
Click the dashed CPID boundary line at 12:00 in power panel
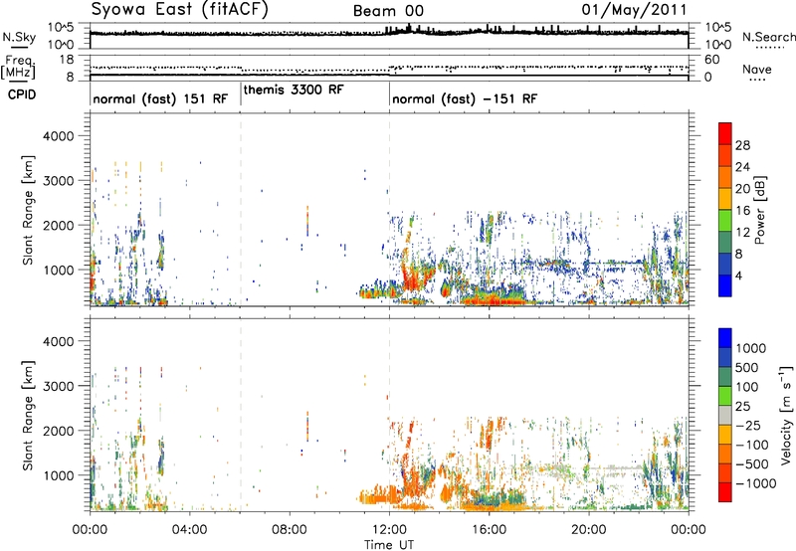[390, 208]
